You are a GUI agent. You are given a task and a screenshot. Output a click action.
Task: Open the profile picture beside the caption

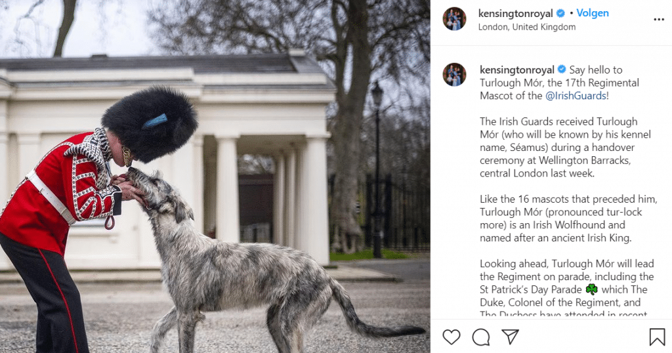coord(454,75)
